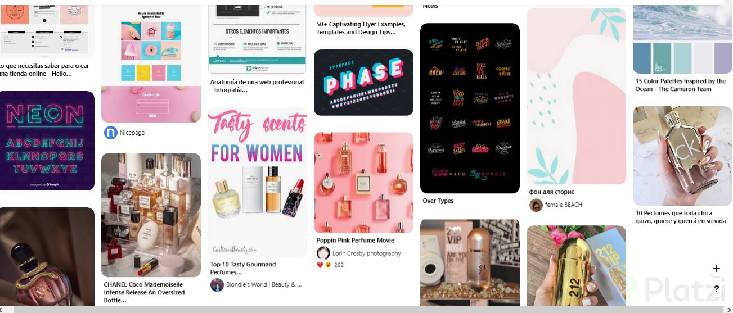
Task: Click the plus add button icon
Action: point(717,269)
